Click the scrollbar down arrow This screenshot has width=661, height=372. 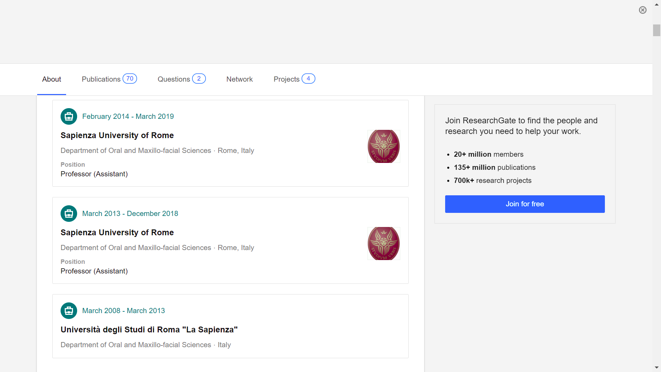[x=657, y=368]
